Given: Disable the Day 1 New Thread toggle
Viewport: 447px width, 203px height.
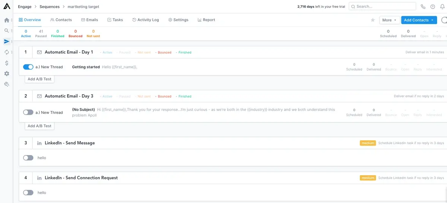Looking at the screenshot, I should point(28,67).
